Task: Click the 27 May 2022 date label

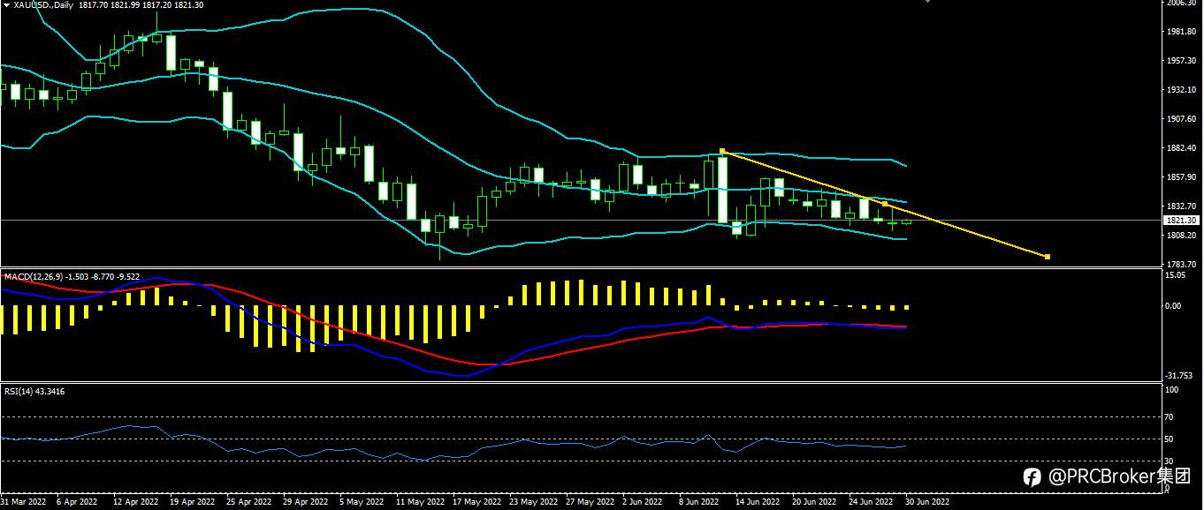Action: (590, 502)
